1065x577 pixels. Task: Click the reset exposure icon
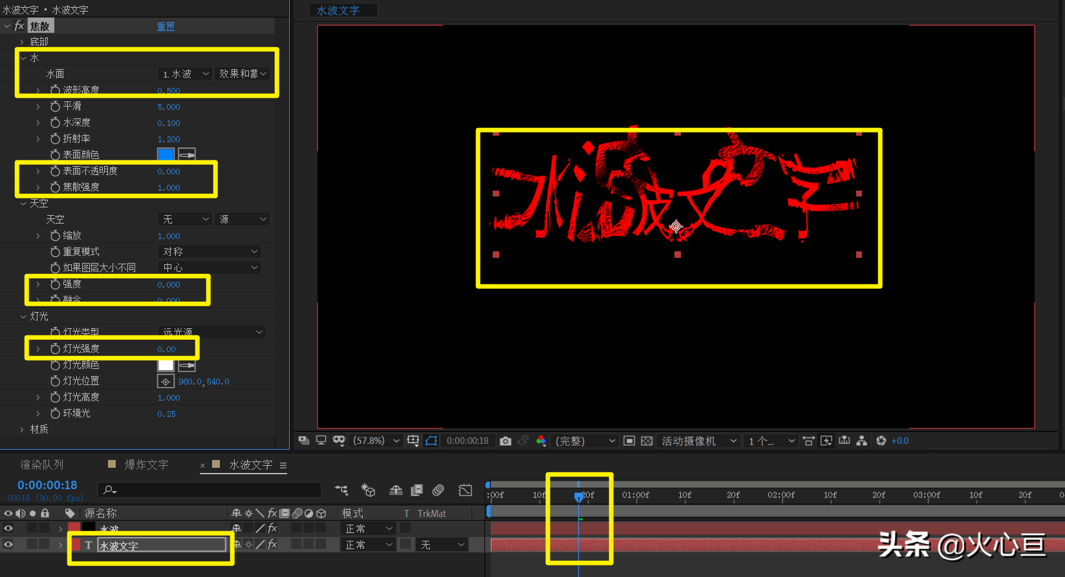pyautogui.click(x=881, y=441)
